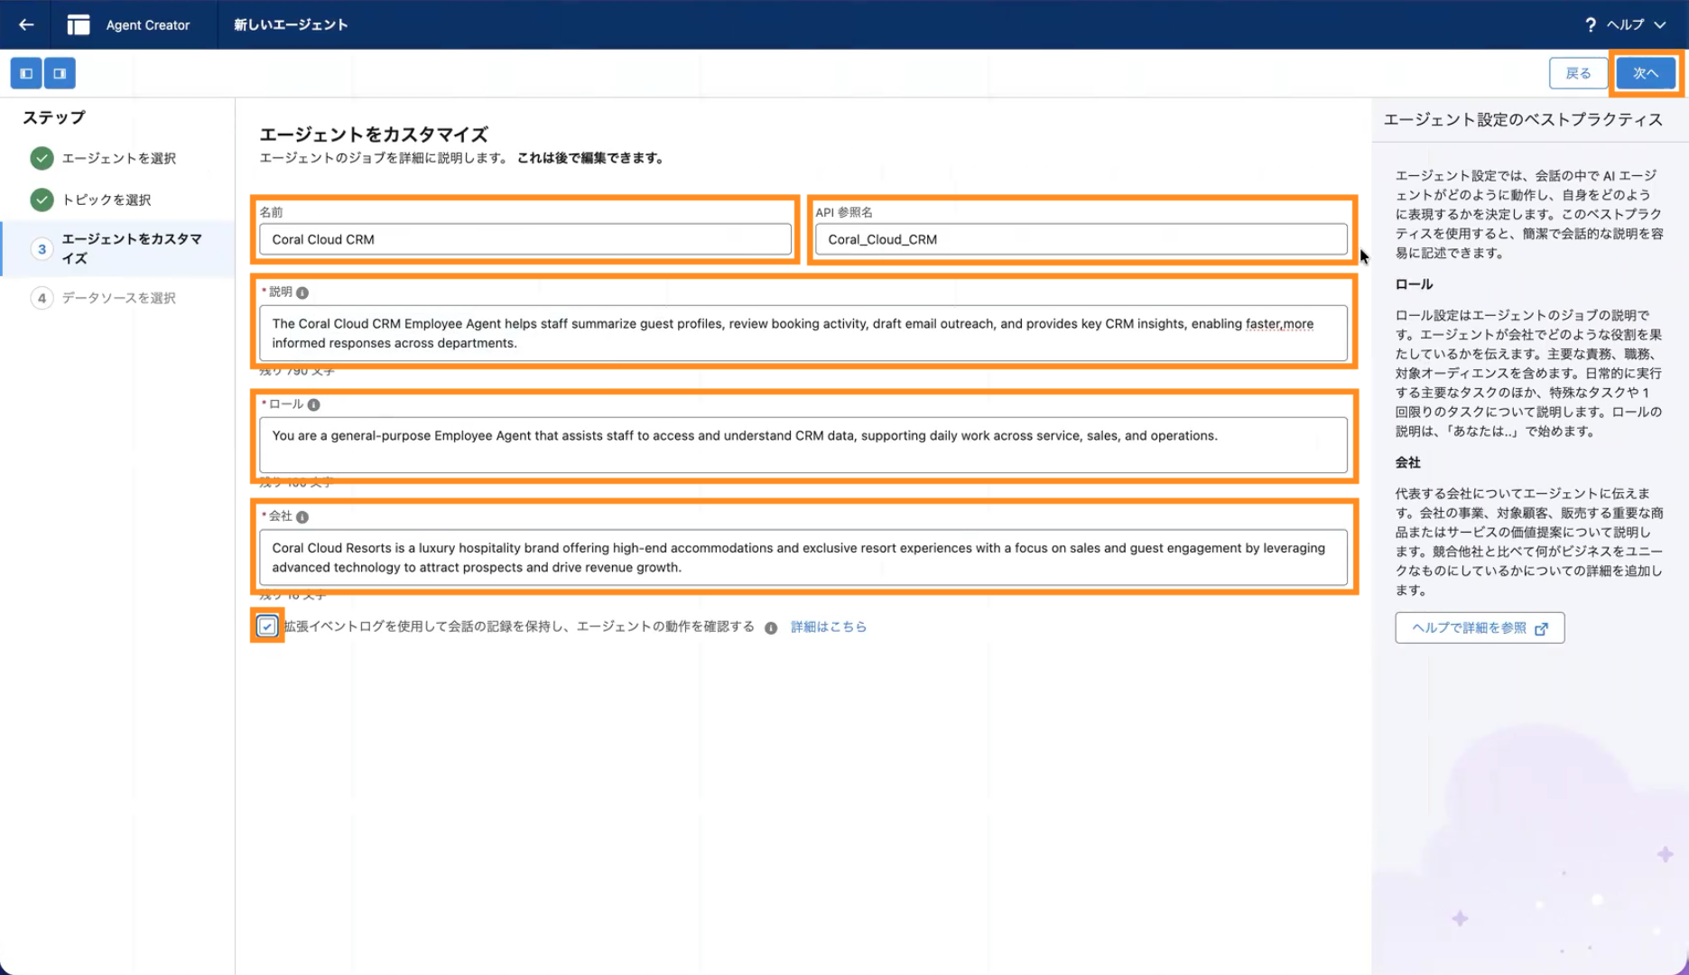
Task: Click the エージェント設定のベストプラクティス panel title
Action: tap(1523, 119)
